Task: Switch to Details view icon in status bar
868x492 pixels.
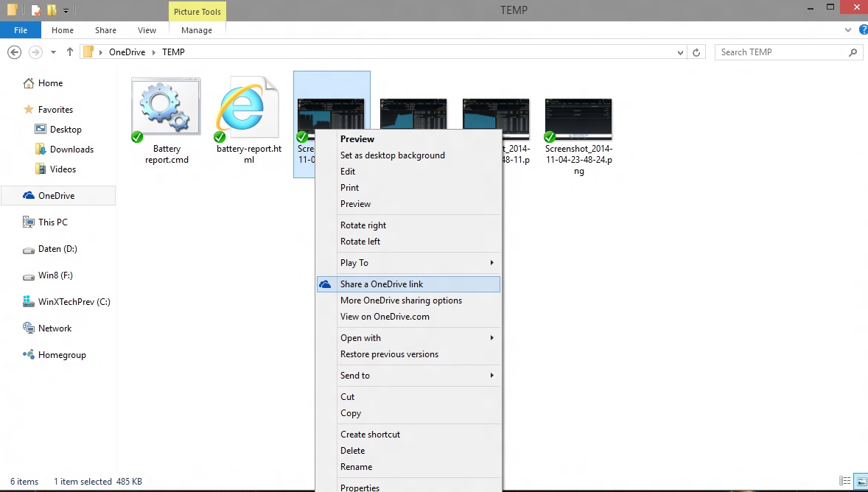Action: tap(844, 482)
